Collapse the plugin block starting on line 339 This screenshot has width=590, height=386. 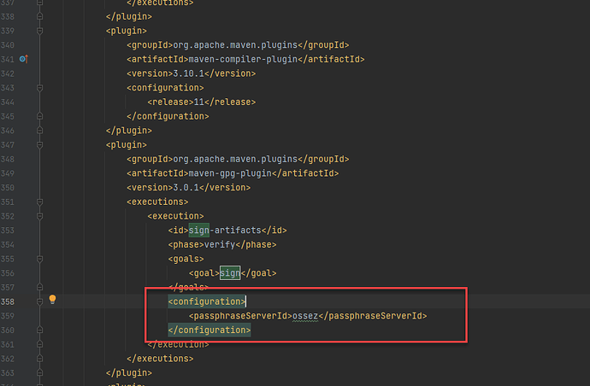pos(39,31)
